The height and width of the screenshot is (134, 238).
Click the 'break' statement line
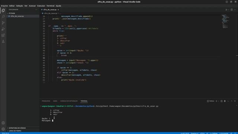pos(64,55)
